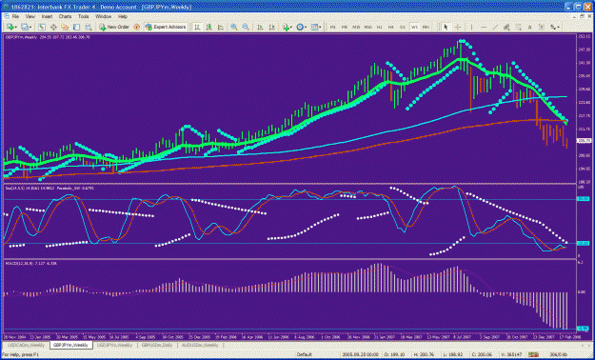
Task: Select the M30 timeframe
Action: pos(367,27)
